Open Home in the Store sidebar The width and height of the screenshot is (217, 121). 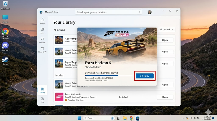pyautogui.click(x=42, y=21)
